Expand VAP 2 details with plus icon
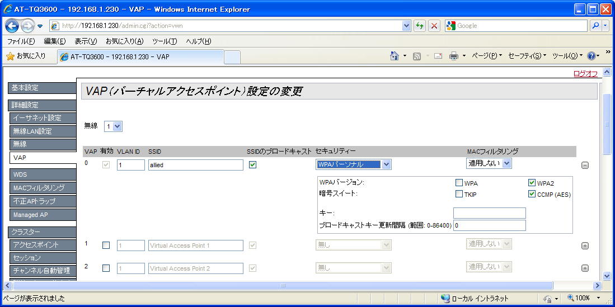 [x=584, y=268]
